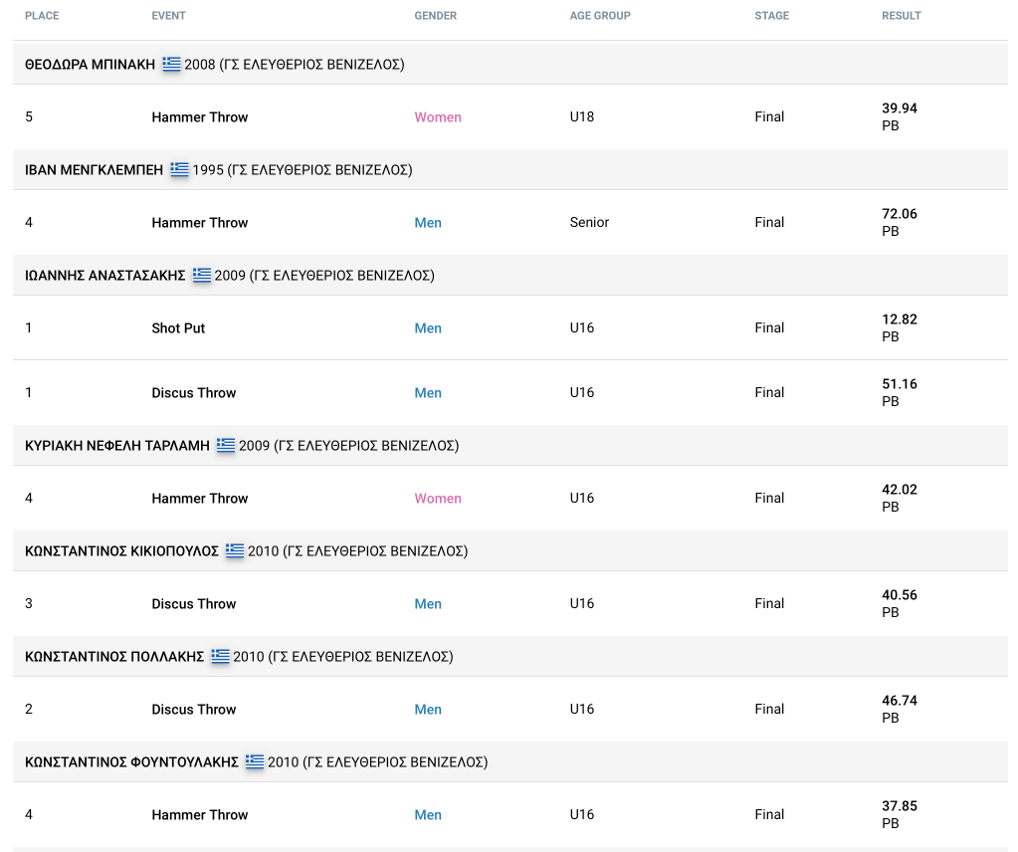This screenshot has width=1018, height=852.
Task: Click the Greek flag beside ΘΕΟΔΩΡΑ ΜΠΙΝΑΚΗ
Action: click(172, 65)
